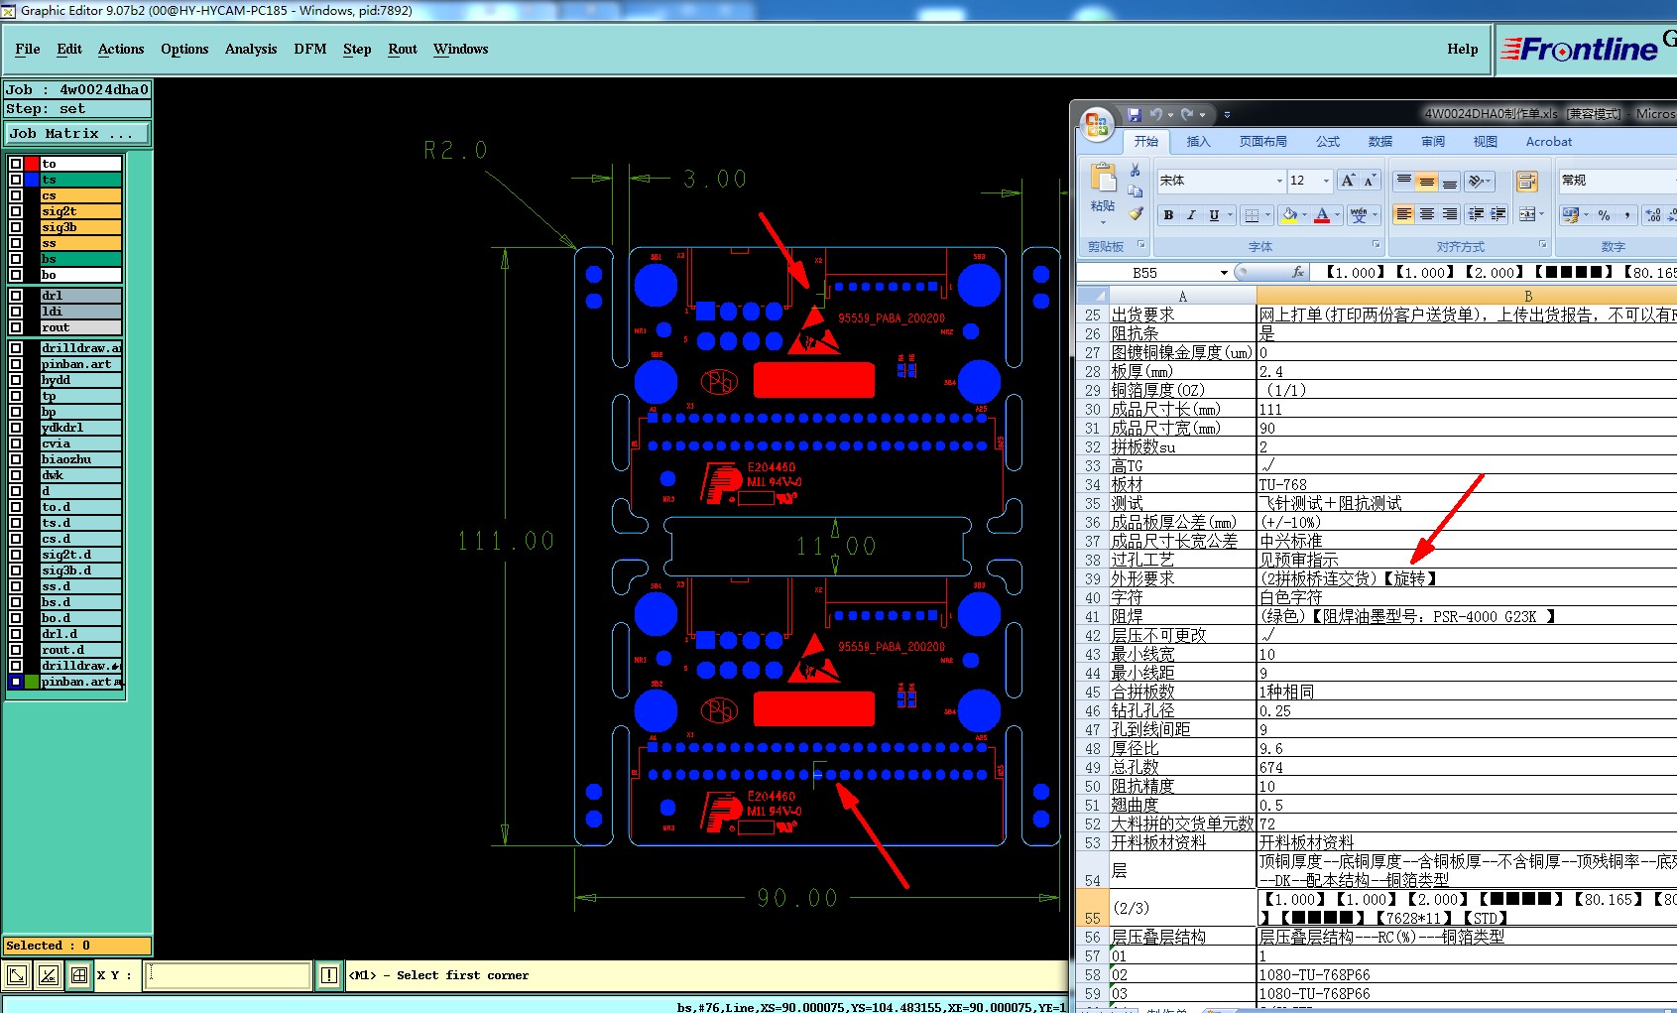The height and width of the screenshot is (1013, 1677).
Task: Click the percent style icon
Action: point(1604,215)
